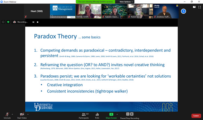
Task: Open share options arrow beside Share Screen
Action: 117,114
